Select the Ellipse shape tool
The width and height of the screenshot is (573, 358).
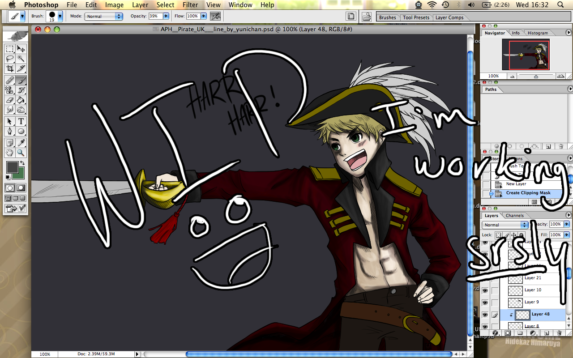pos(21,131)
